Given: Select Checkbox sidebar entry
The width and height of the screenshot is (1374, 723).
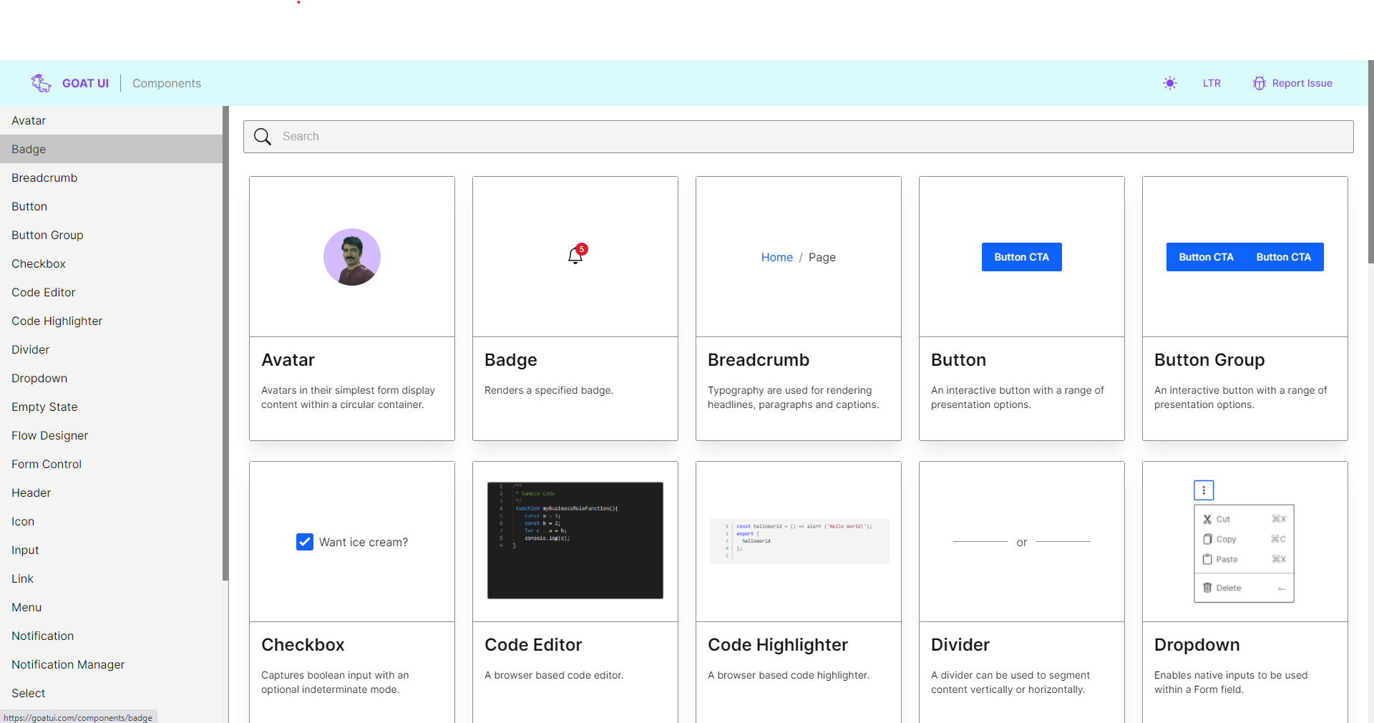Looking at the screenshot, I should click(x=111, y=263).
